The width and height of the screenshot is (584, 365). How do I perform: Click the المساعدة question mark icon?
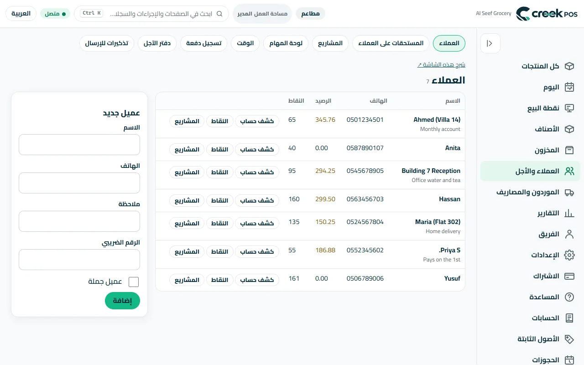pyautogui.click(x=569, y=297)
